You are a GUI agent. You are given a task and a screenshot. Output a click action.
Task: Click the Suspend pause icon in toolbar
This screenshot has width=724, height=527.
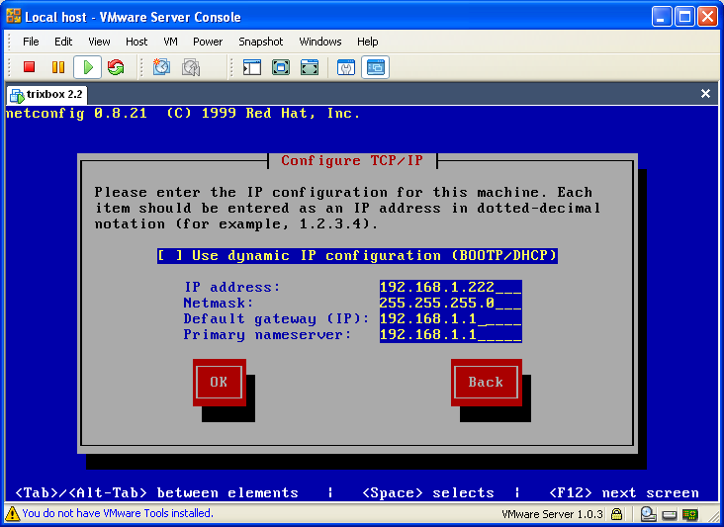58,67
